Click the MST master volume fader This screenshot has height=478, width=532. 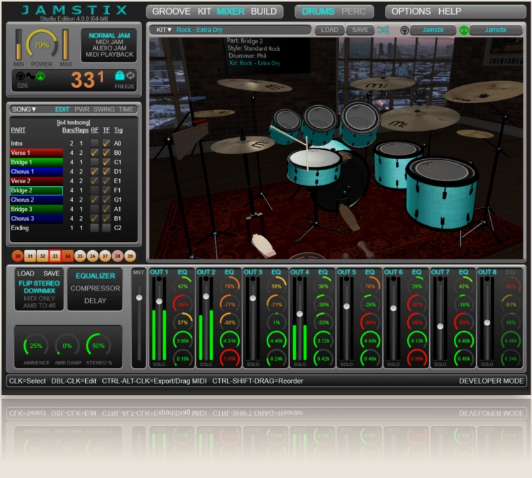(x=139, y=298)
